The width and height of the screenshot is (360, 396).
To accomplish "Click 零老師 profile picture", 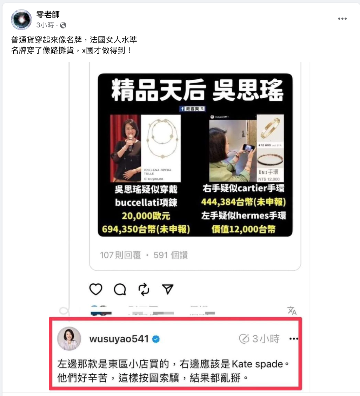I will click(21, 19).
